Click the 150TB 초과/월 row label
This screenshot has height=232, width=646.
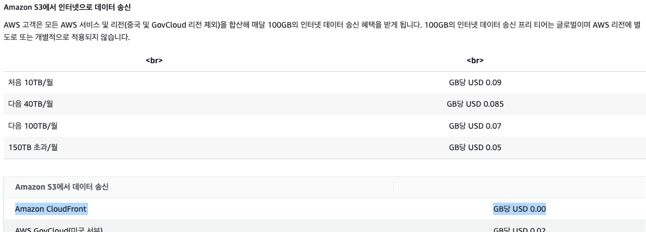[33, 148]
